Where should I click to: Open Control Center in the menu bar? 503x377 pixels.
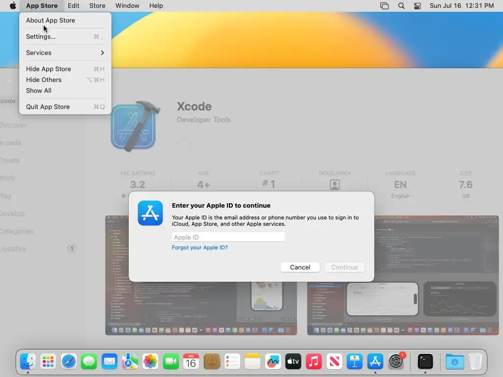[418, 5]
